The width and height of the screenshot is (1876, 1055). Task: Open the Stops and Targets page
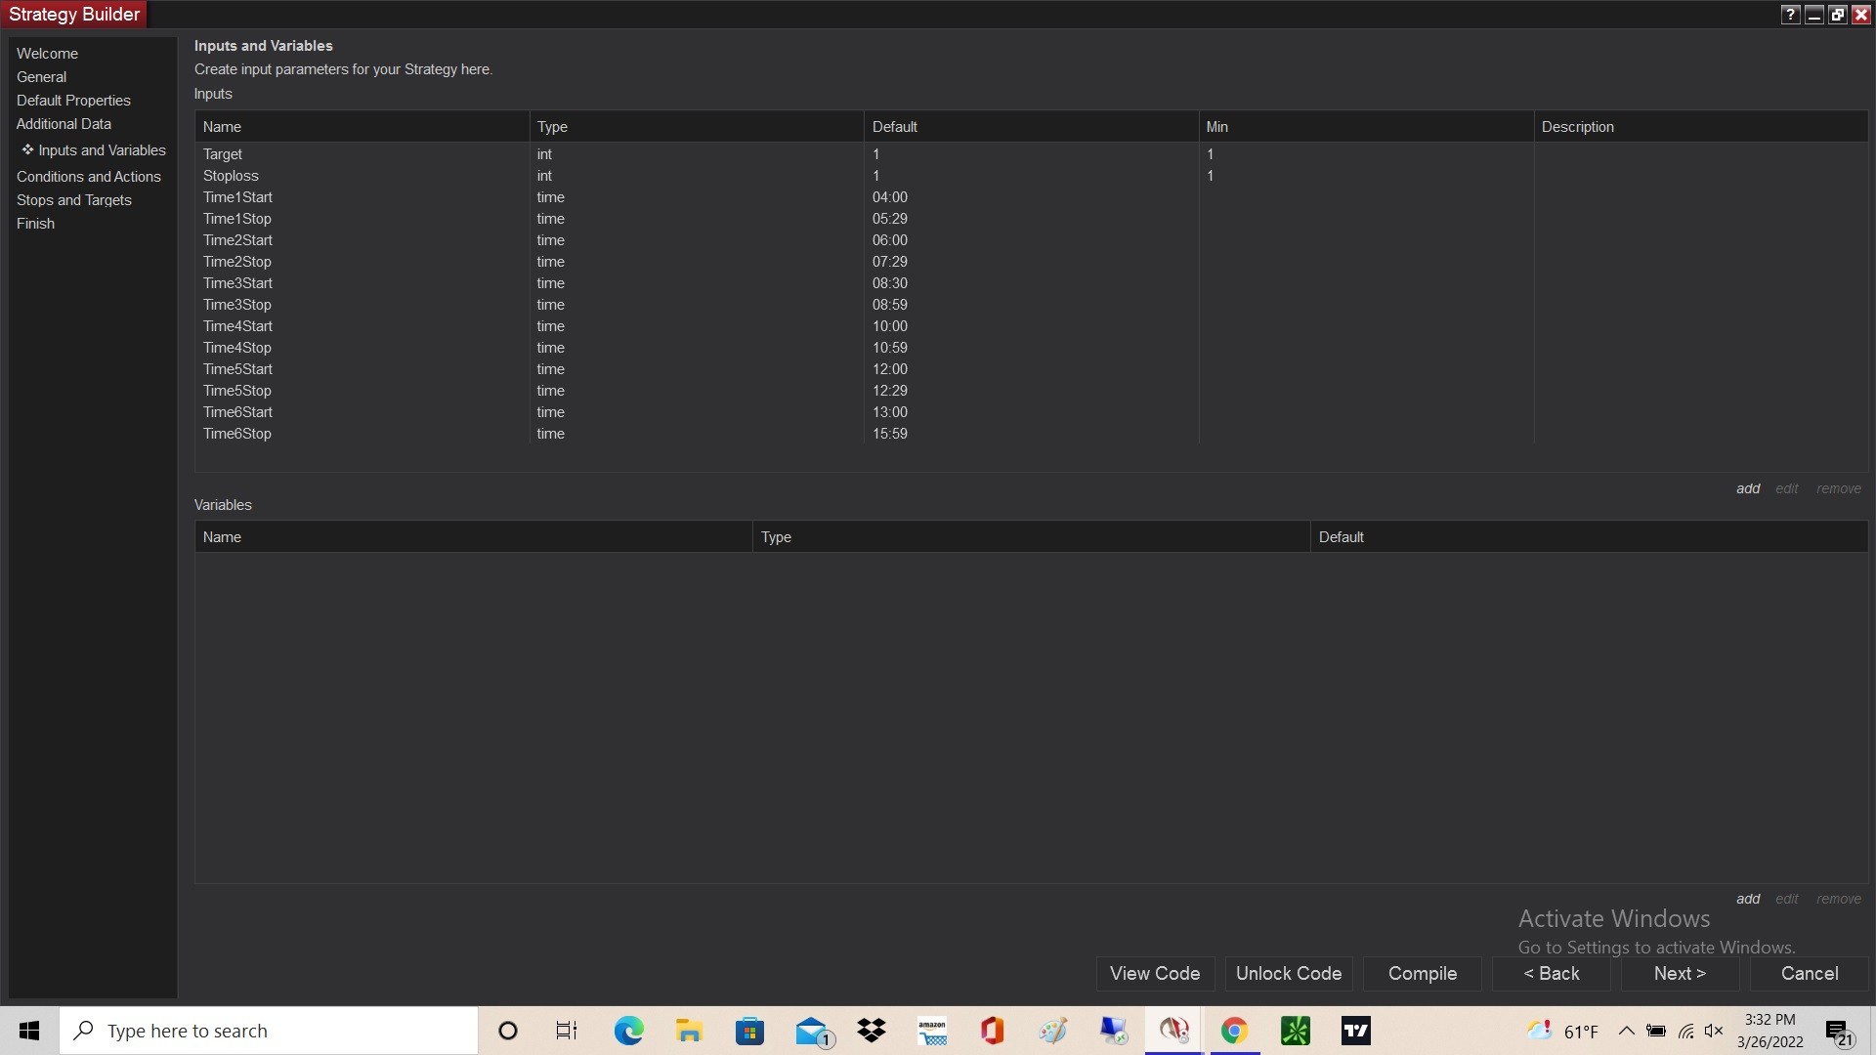coord(73,200)
